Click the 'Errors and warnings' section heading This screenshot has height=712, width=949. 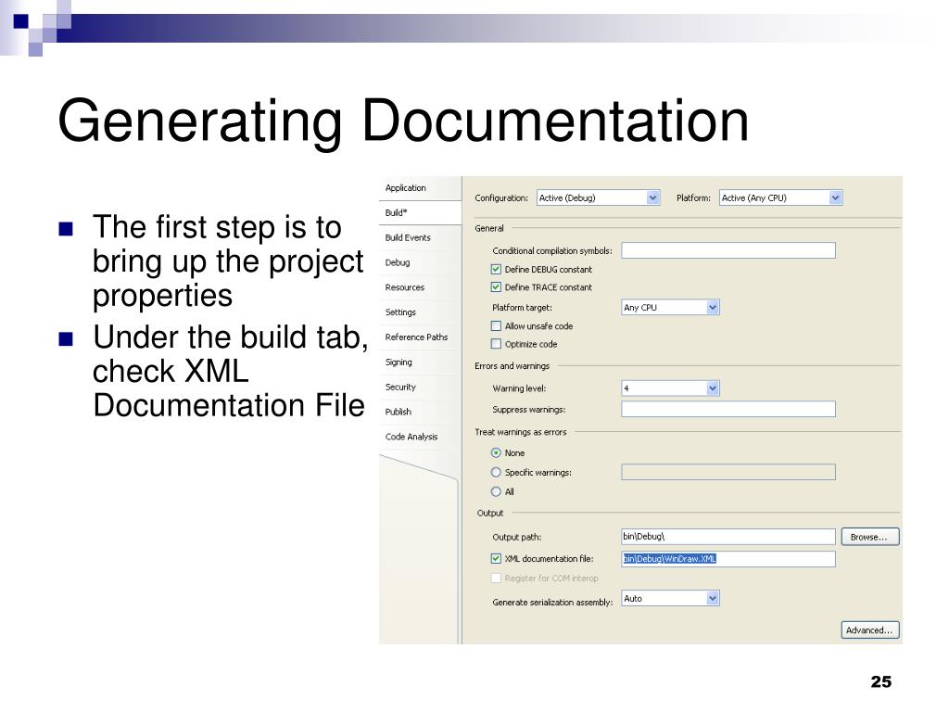512,366
